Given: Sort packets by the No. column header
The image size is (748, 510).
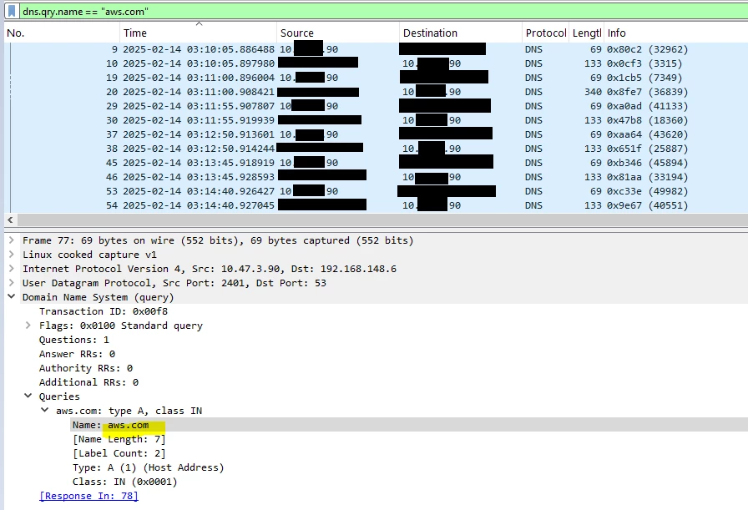Looking at the screenshot, I should tap(62, 33).
